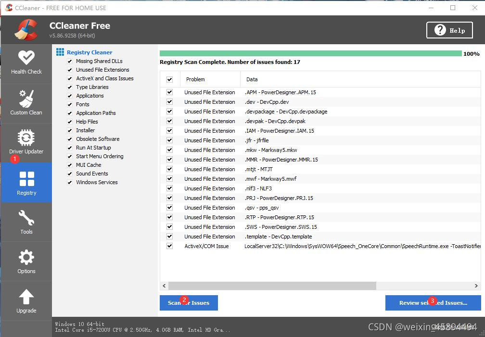
Task: Select .qsv - pps_qsv entry
Action: (x=262, y=208)
